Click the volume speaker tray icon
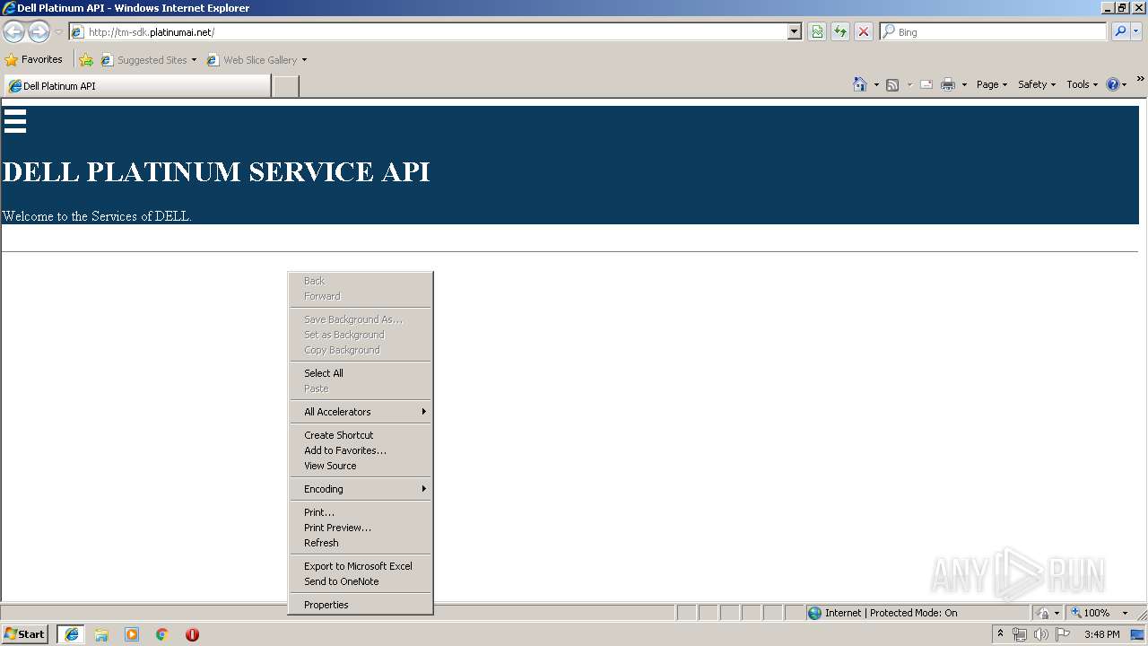The width and height of the screenshot is (1148, 646). tap(1040, 634)
